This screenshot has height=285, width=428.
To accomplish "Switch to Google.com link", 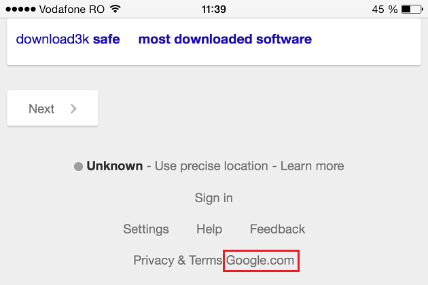I will (261, 260).
